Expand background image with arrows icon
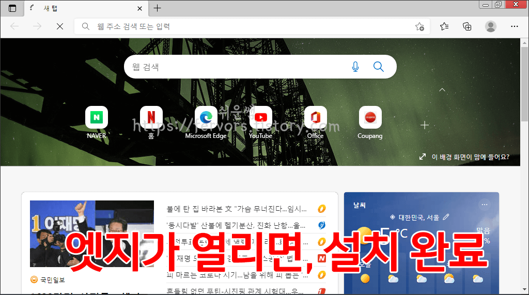 point(423,157)
